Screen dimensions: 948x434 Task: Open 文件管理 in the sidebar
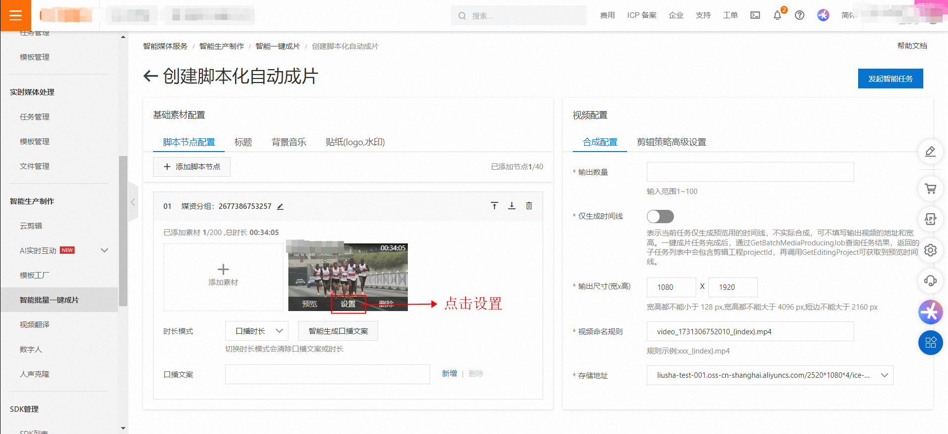tap(35, 166)
